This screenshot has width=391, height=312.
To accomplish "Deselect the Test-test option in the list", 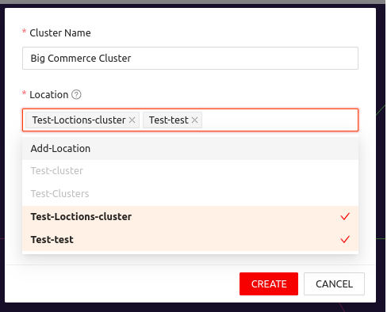I will 190,239.
